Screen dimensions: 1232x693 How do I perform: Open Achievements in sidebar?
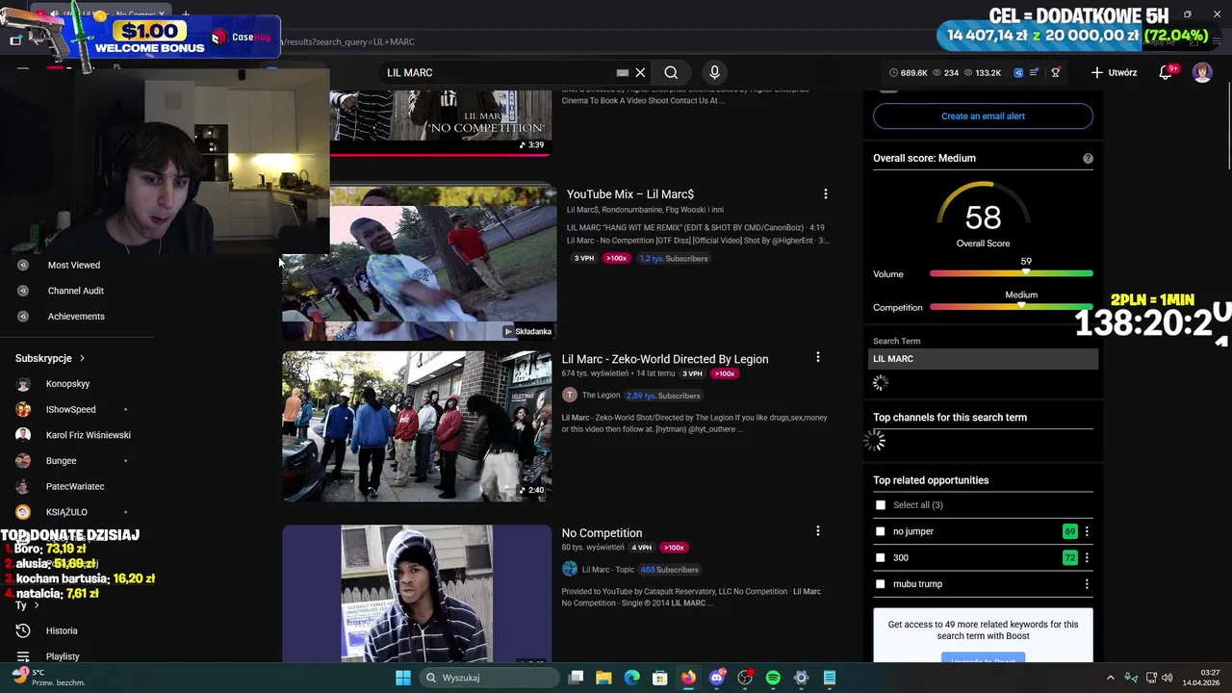coord(76,316)
